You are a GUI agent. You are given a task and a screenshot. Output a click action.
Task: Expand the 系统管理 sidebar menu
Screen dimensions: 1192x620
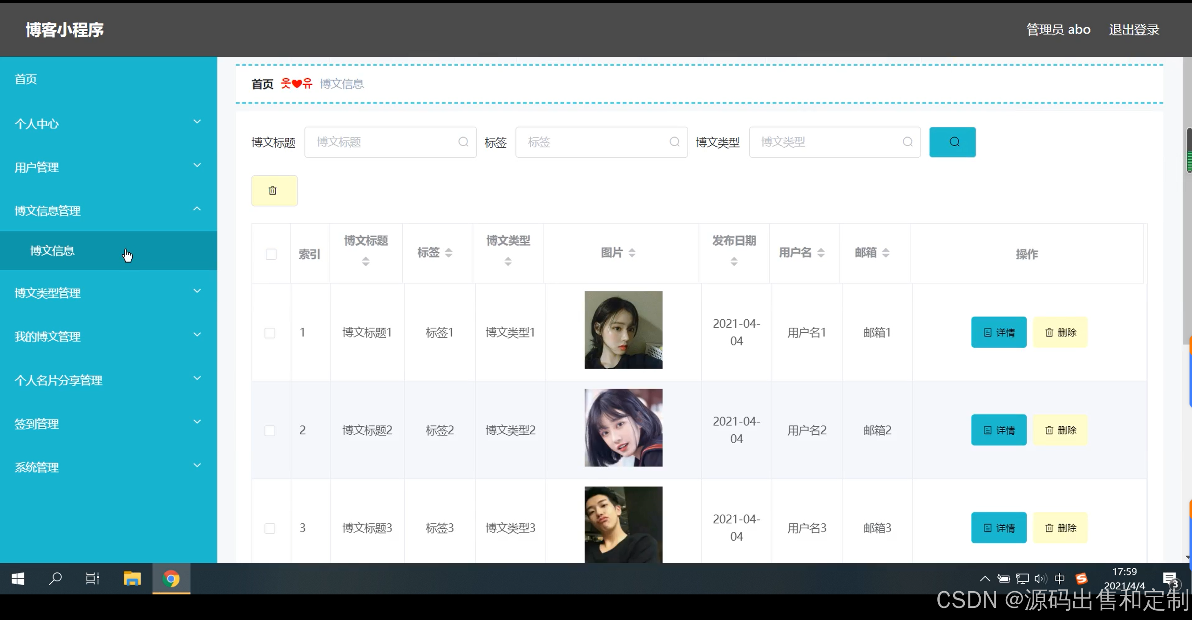tap(108, 467)
